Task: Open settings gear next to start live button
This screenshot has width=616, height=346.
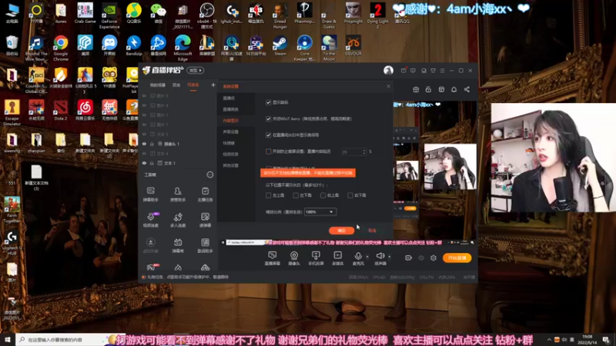Action: coord(434,258)
